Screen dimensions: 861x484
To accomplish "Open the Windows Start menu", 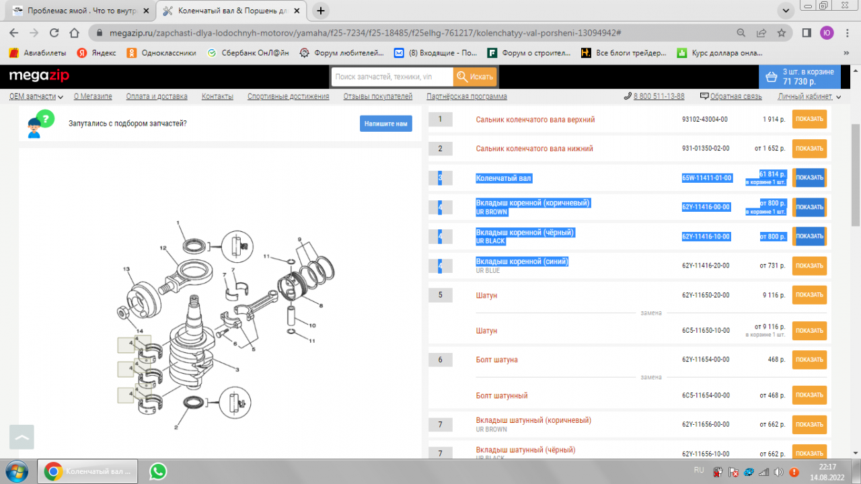I will tap(16, 471).
